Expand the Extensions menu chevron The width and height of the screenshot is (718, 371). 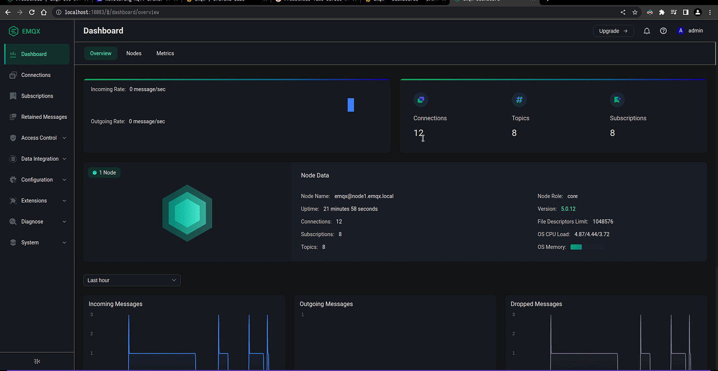point(65,201)
